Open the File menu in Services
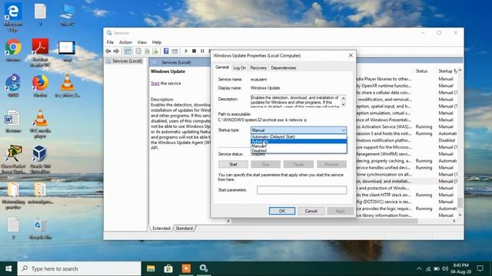492x276 pixels. coord(110,42)
